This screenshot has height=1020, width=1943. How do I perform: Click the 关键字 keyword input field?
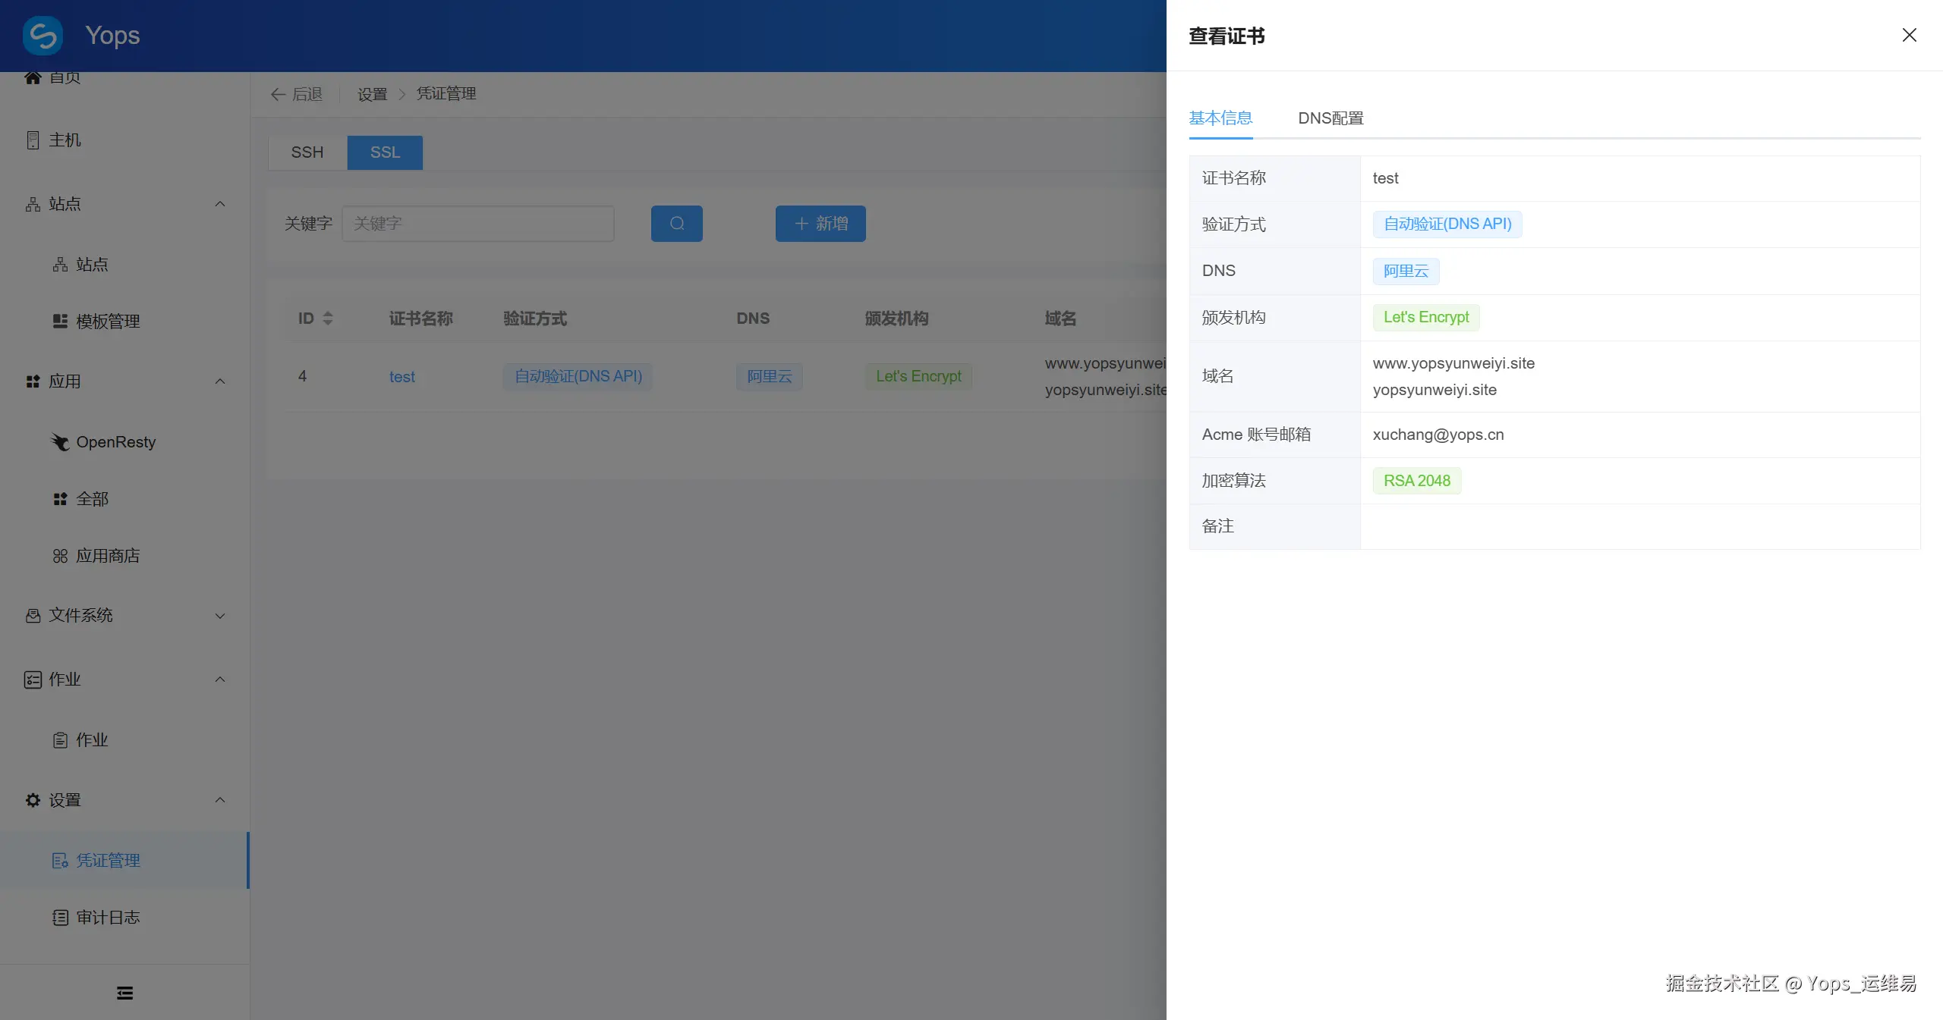[477, 223]
